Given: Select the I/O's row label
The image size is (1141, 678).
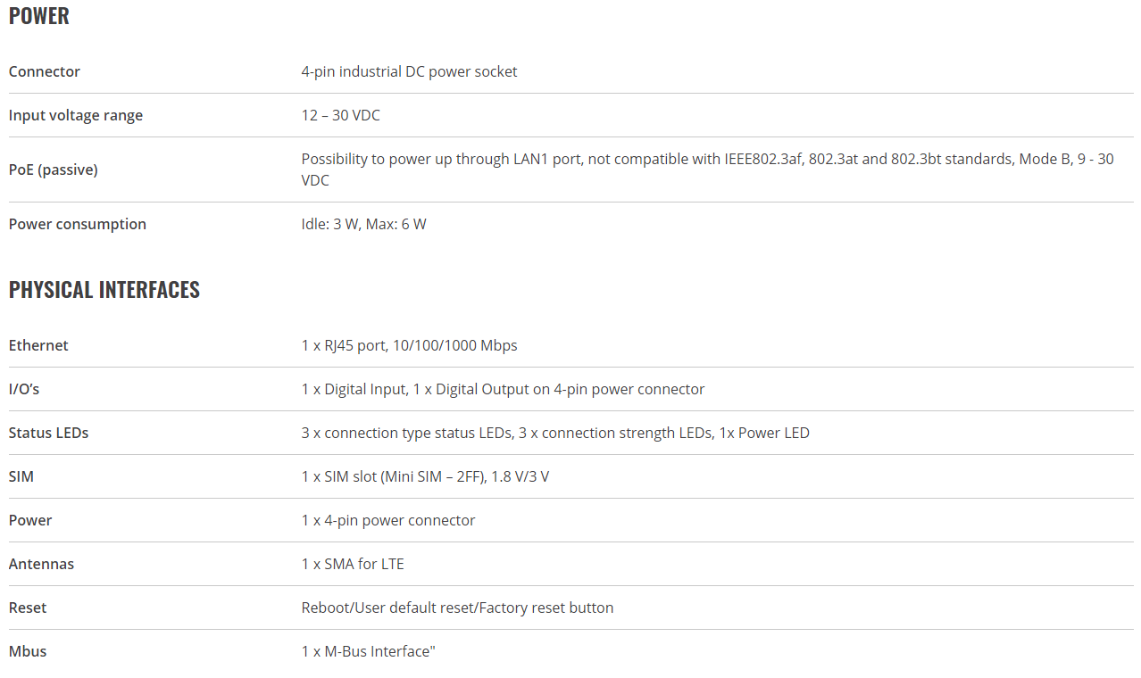Looking at the screenshot, I should click(x=24, y=389).
